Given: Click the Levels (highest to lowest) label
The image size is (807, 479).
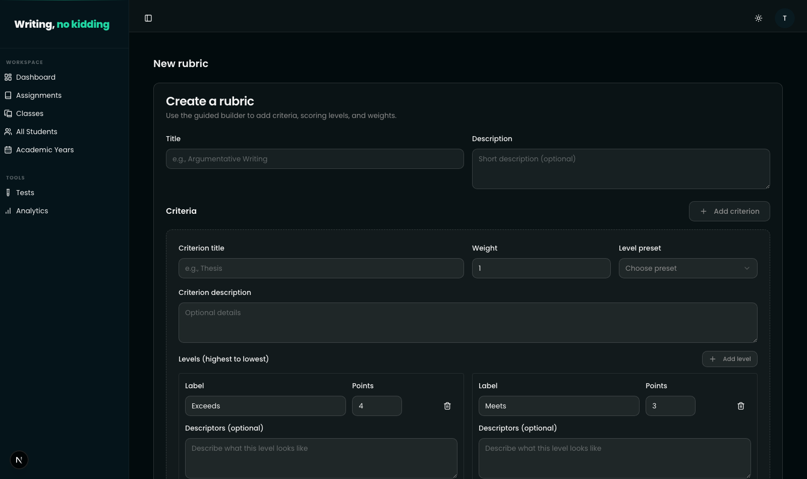Looking at the screenshot, I should 223,359.
